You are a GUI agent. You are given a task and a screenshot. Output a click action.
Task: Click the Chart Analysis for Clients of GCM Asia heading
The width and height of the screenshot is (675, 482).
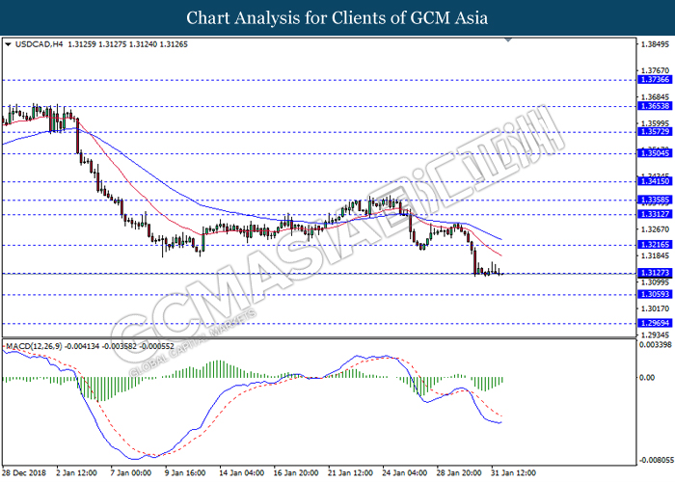coord(337,18)
